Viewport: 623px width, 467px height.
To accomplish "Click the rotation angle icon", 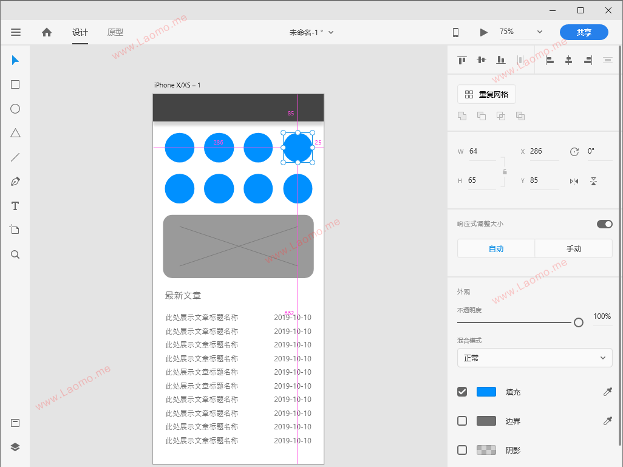I will 574,151.
